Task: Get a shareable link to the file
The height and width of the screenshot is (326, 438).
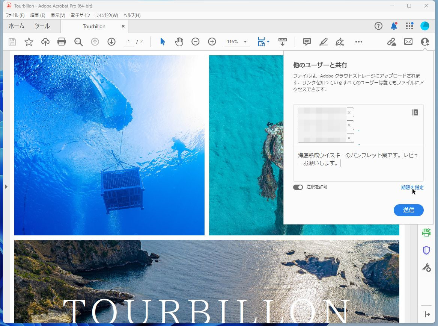Action: [391, 41]
